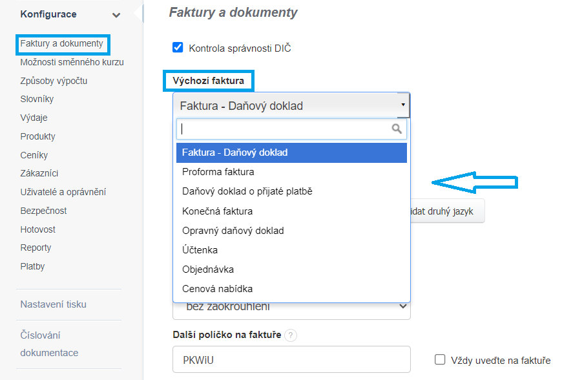Click the PKWiU text input field
Screen dimensions: 562x380
(x=291, y=360)
